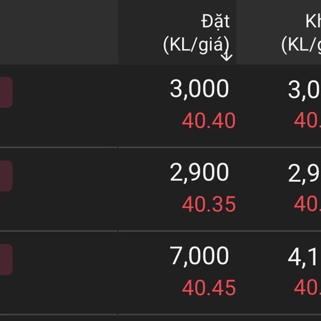The height and width of the screenshot is (321, 321).
Task: Tap the maroon badge in the 7,000 order row
Action: pyautogui.click(x=6, y=259)
